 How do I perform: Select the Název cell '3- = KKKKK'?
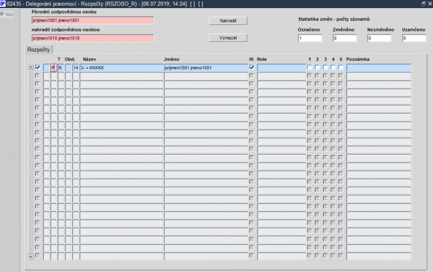(121, 68)
